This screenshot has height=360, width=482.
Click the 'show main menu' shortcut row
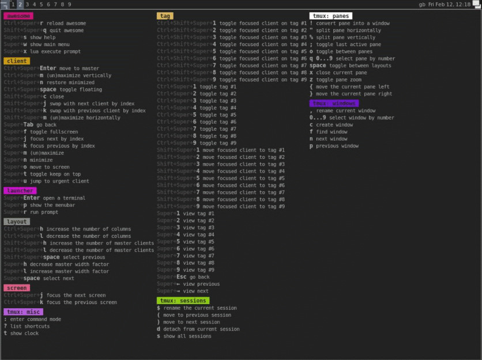point(36,44)
